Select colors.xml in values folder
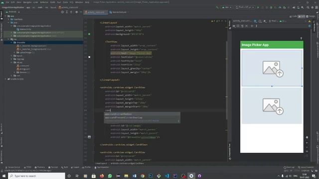Screen dimensions: 319x179 (23, 66)
